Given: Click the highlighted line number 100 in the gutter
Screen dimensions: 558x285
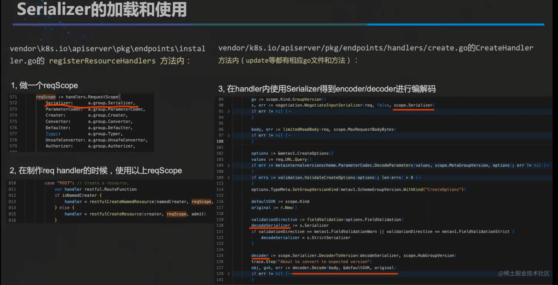Looking at the screenshot, I should 220,141.
